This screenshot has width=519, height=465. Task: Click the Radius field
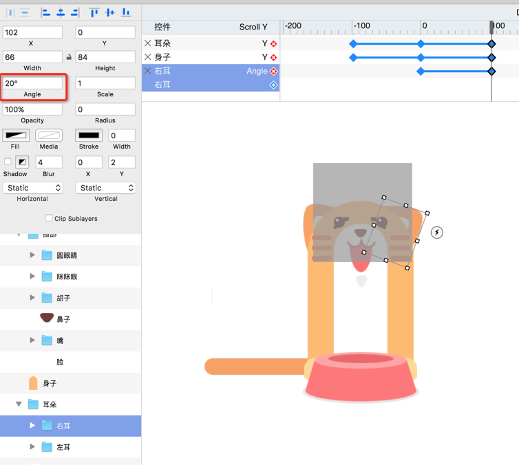click(x=105, y=109)
